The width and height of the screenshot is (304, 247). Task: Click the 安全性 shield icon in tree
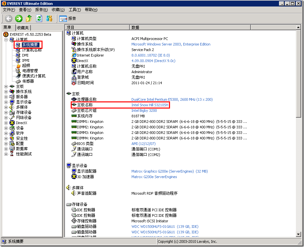click(12, 138)
